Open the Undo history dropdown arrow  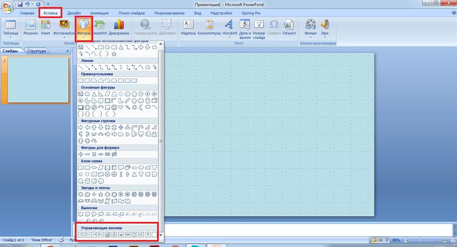pos(32,4)
